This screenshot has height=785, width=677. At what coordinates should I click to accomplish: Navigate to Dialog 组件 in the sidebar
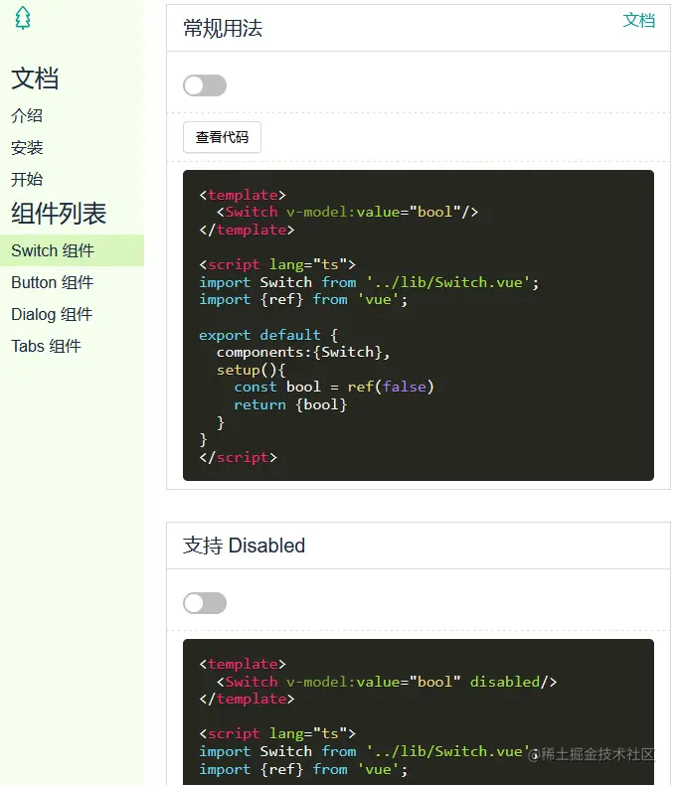tap(52, 314)
